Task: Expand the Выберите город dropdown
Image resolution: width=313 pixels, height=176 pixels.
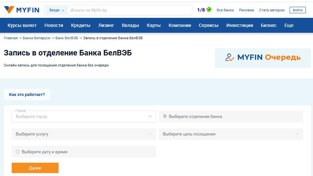Action: (x=84, y=117)
